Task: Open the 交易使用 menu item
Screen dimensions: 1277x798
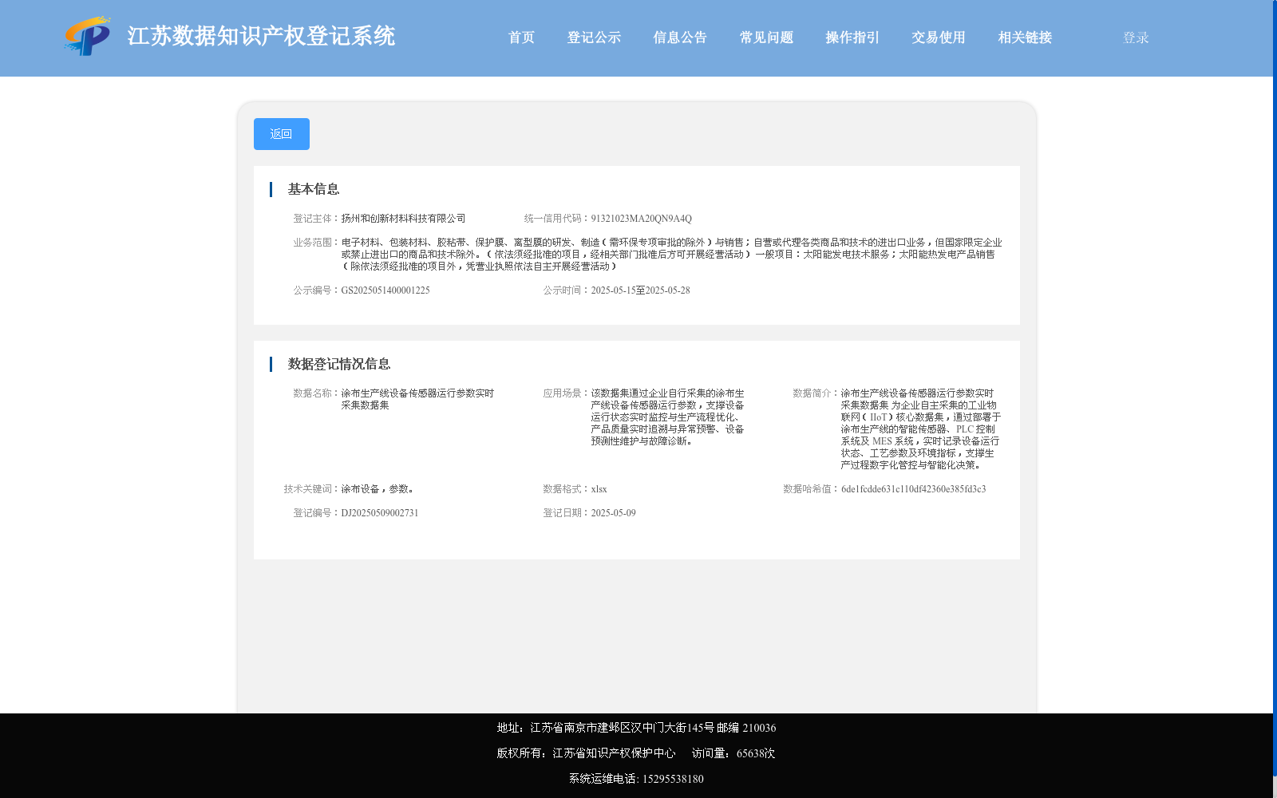Action: click(x=939, y=38)
